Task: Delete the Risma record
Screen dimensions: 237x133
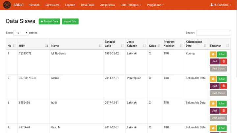Action: point(224,86)
